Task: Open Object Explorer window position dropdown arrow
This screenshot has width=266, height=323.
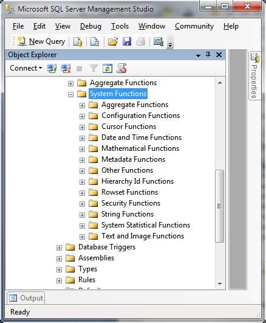Action: tap(198, 55)
